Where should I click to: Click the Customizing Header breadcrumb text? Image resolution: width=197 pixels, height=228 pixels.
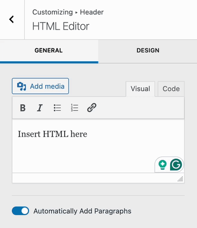point(68,12)
